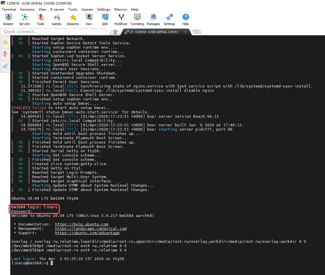Viewport: 325px width, 275px height.
Task: Switch to the home tab
Action: pos(115,32)
